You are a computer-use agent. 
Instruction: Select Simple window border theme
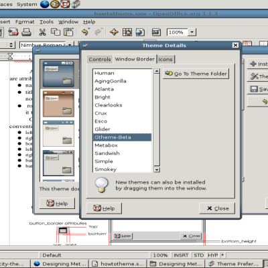click(x=122, y=161)
